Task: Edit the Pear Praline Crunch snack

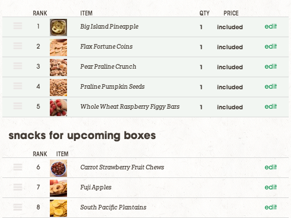Action: [270, 66]
